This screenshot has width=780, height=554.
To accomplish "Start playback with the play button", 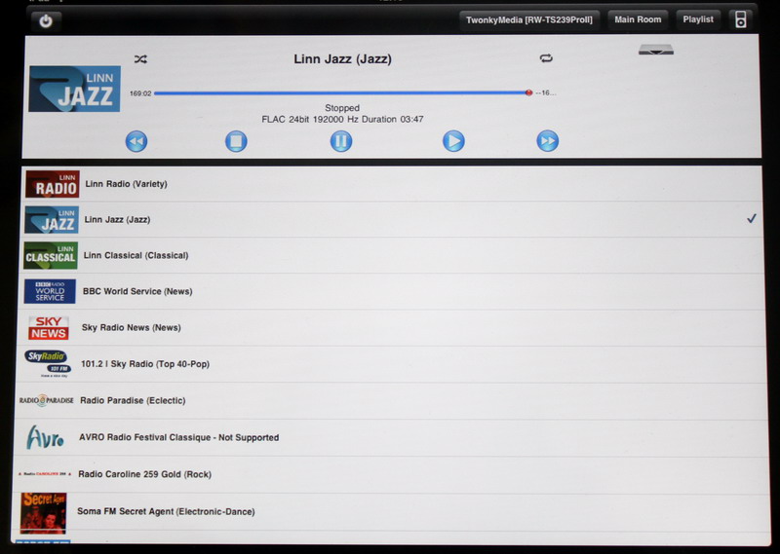I will pyautogui.click(x=453, y=142).
